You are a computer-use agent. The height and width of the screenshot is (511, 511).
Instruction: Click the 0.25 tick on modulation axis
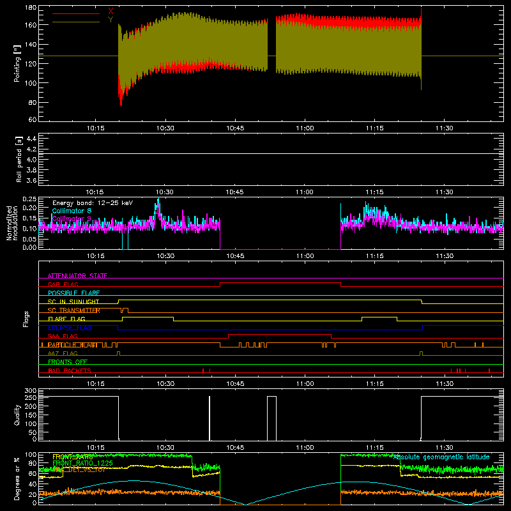[x=31, y=199]
